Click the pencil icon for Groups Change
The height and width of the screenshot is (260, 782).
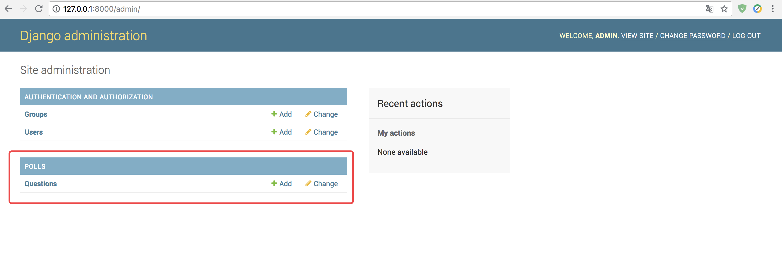(x=308, y=114)
